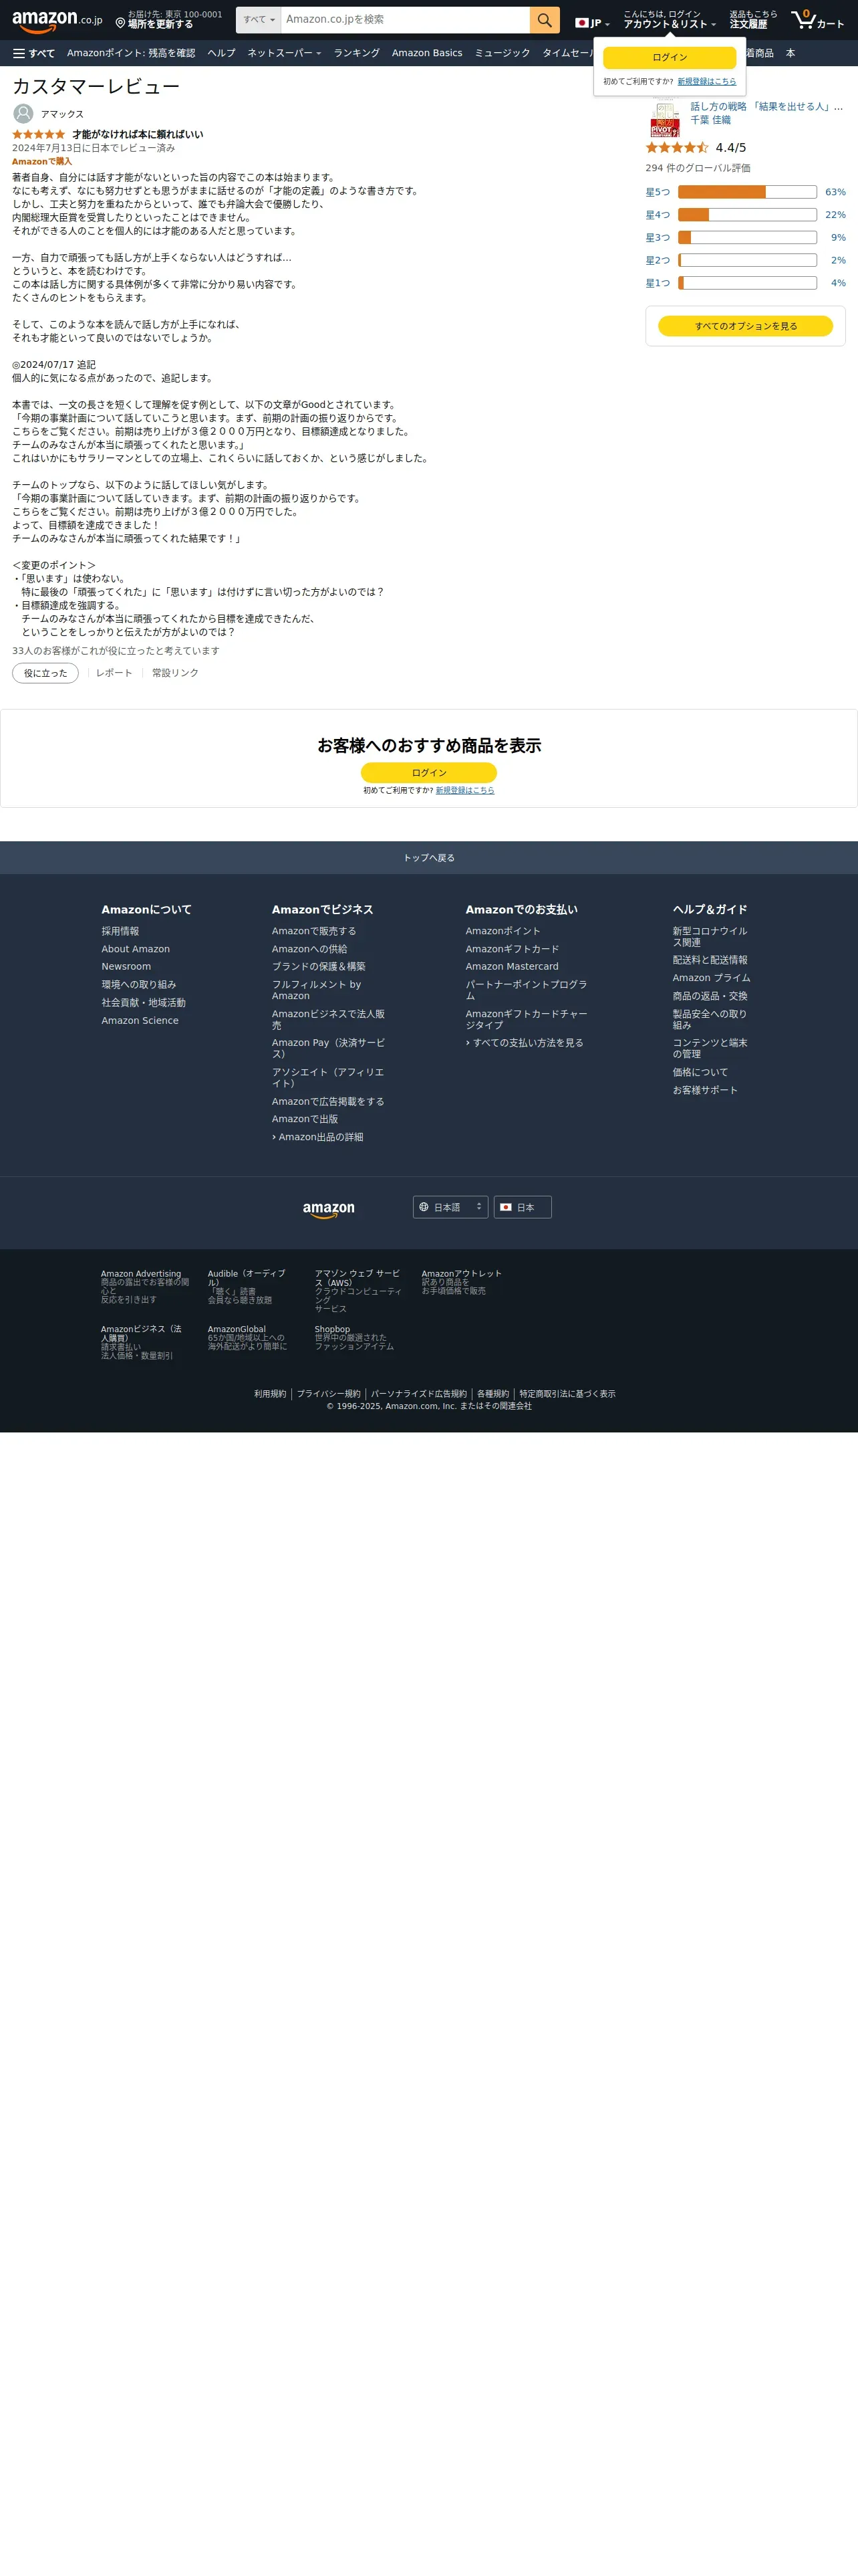Expand アカウント＆リスト menu
The width and height of the screenshot is (858, 2576).
pos(669,20)
